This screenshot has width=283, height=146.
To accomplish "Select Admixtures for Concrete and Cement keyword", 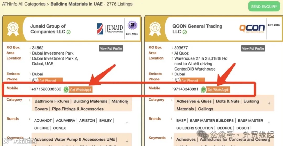I will pos(235,139).
